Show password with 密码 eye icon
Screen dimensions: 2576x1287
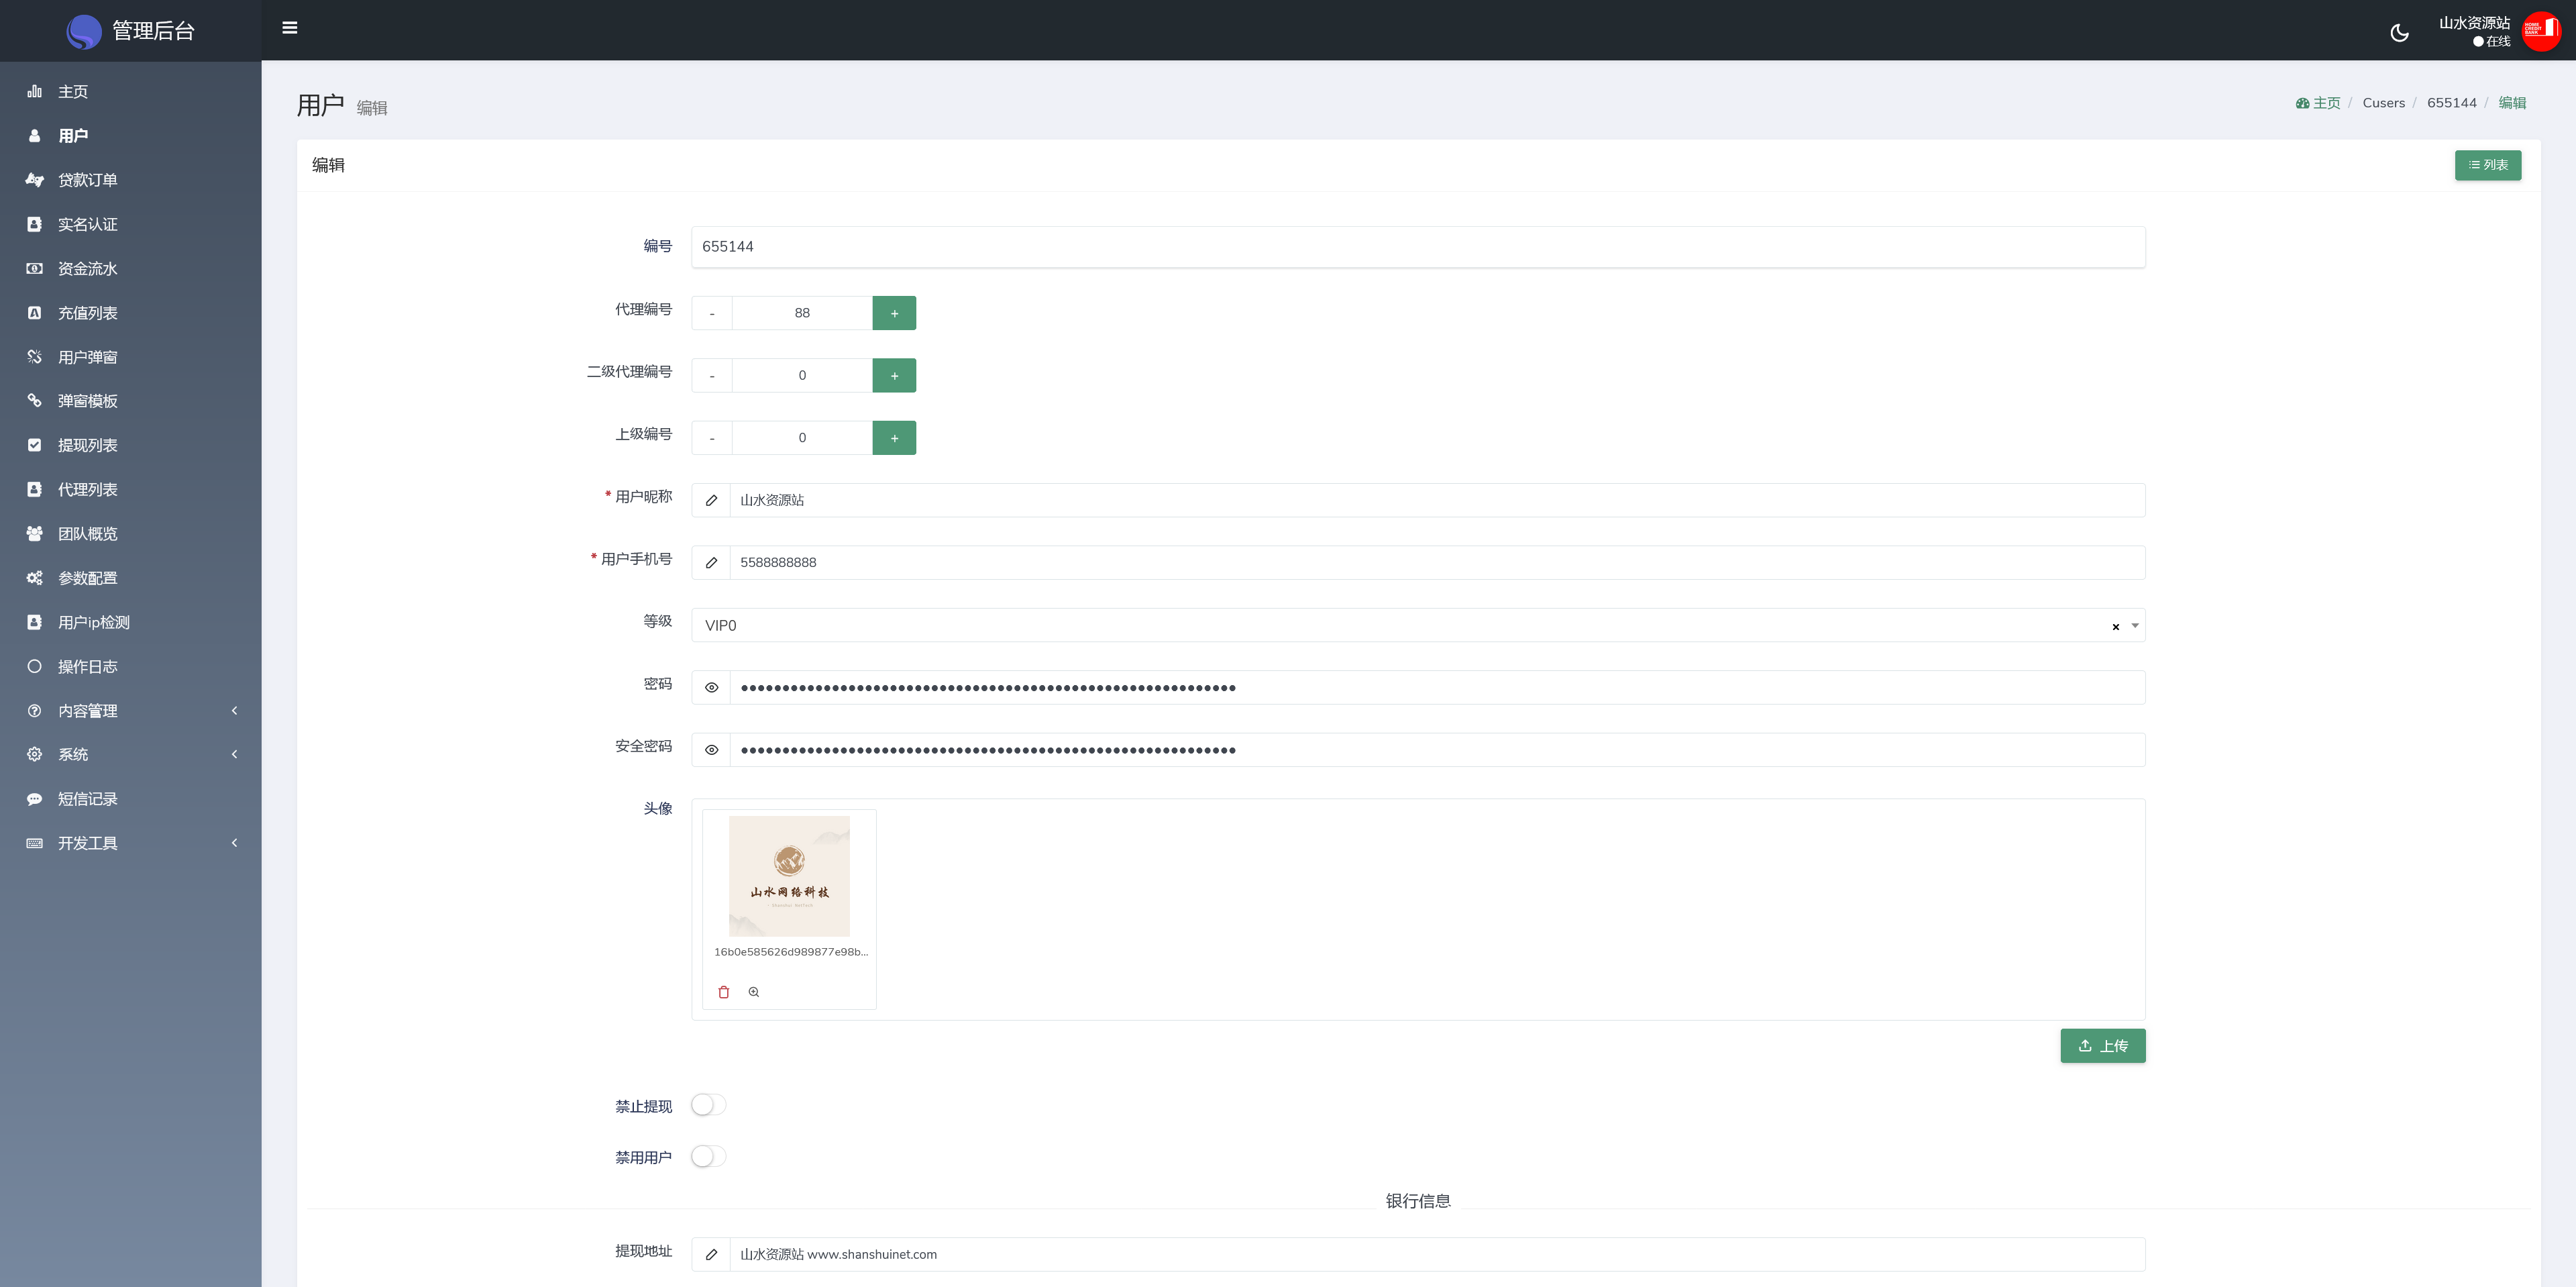(711, 688)
